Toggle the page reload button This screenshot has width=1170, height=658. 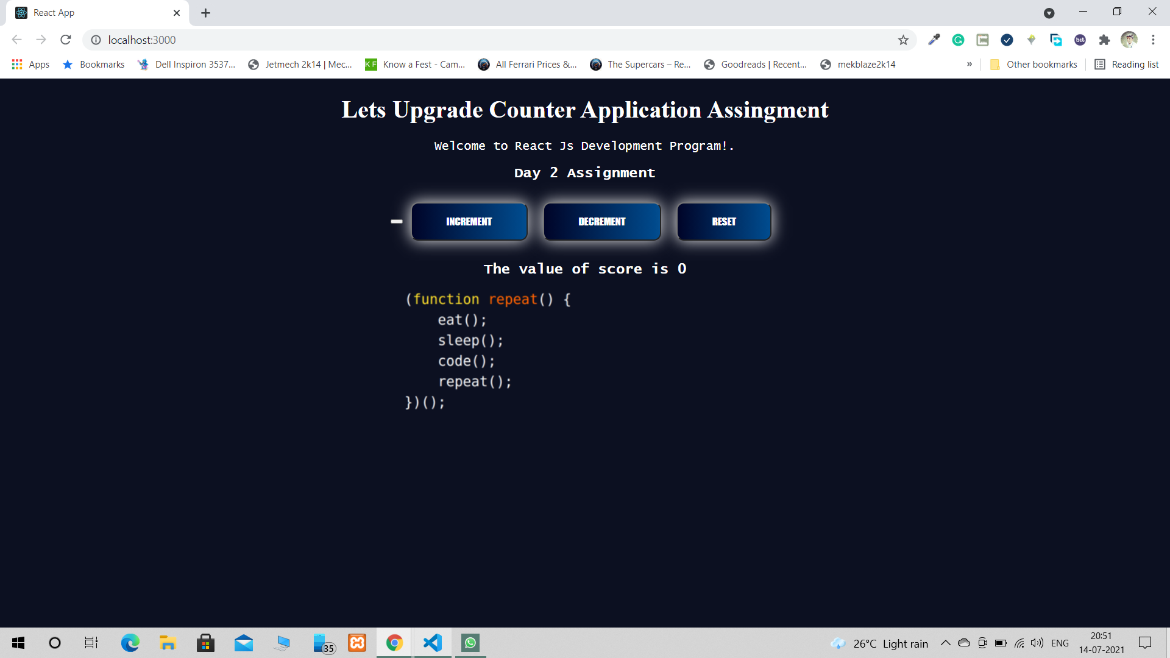pos(65,40)
